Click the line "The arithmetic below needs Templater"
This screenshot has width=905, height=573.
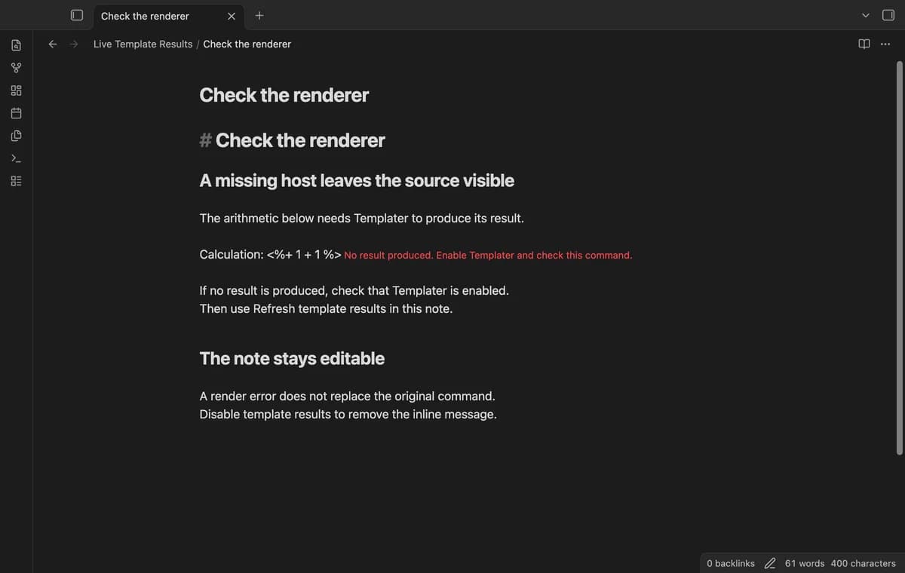362,219
